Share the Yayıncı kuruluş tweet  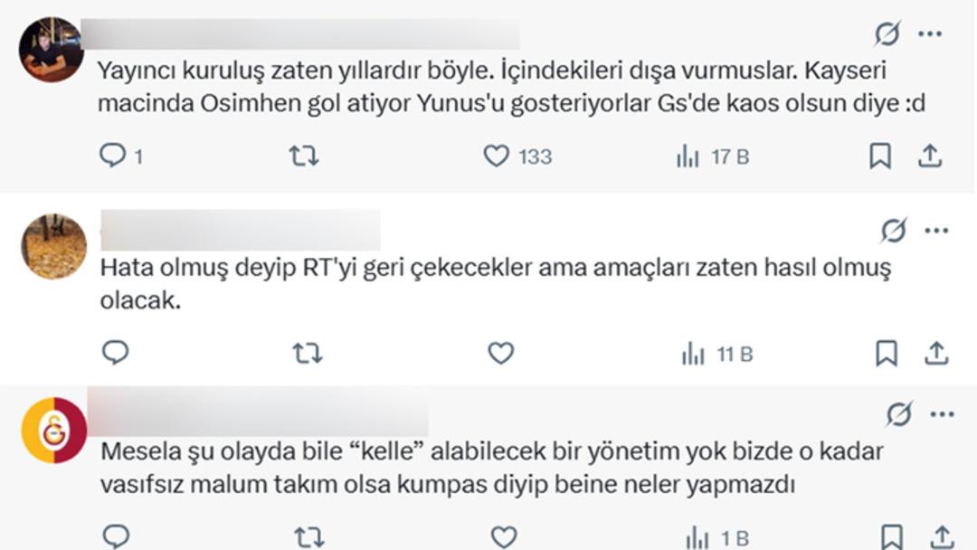[930, 156]
